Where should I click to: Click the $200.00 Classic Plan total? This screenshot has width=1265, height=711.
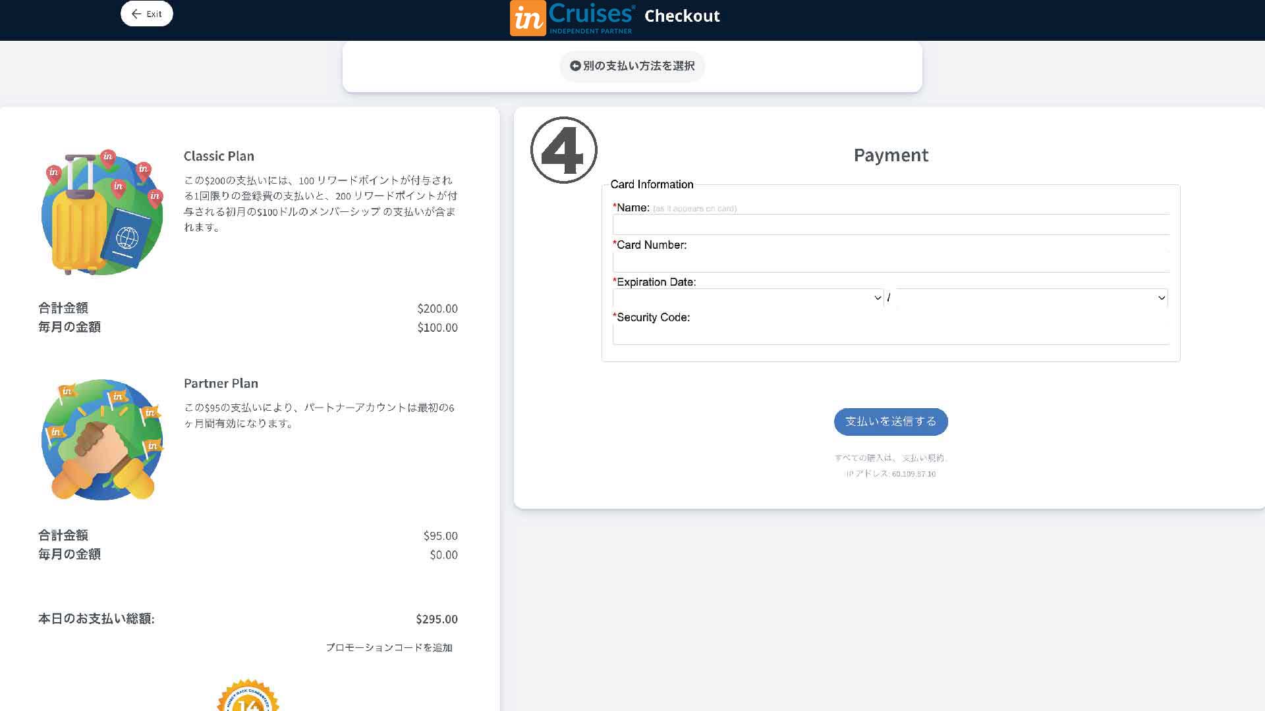click(437, 309)
